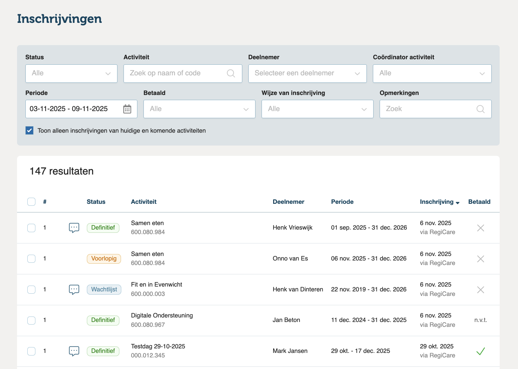
Task: Open the comment icon for Mark Jansen
Action: click(x=74, y=351)
